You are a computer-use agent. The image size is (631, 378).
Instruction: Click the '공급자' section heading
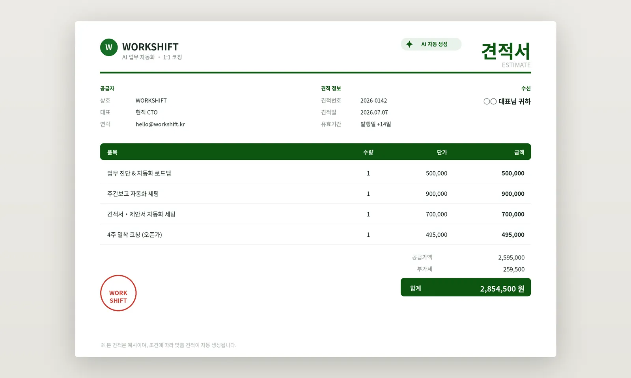(107, 88)
